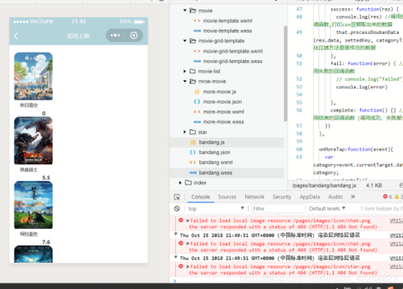Expand the star folder
The width and height of the screenshot is (403, 289).
tap(185, 132)
